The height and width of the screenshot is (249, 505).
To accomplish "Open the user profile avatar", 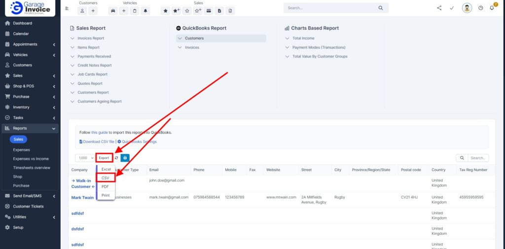I will [467, 8].
